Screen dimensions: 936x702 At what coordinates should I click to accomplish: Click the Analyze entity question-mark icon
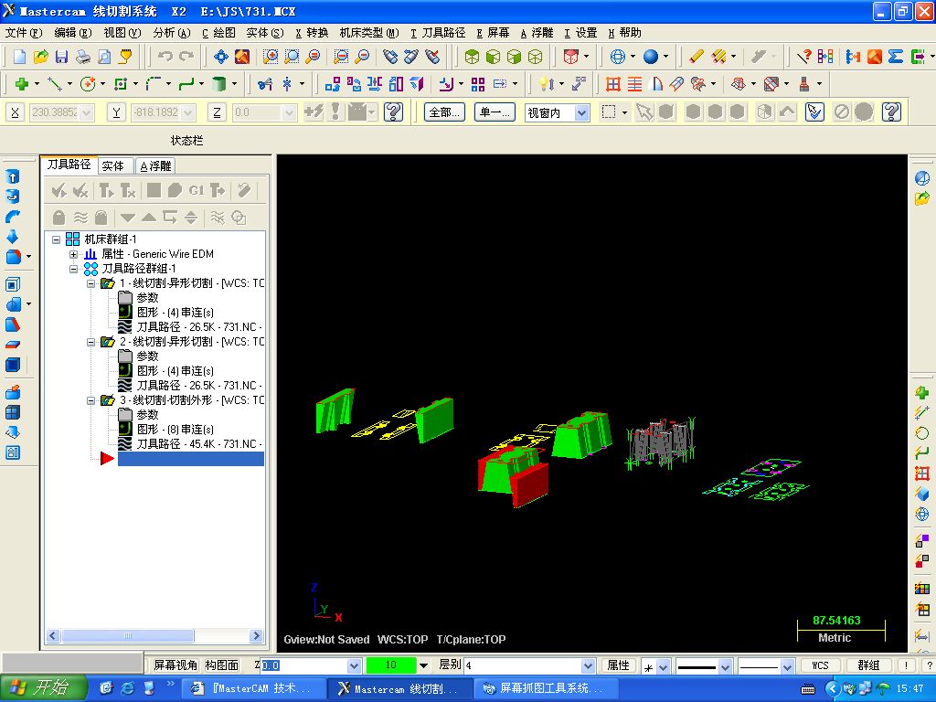pyautogui.click(x=804, y=57)
